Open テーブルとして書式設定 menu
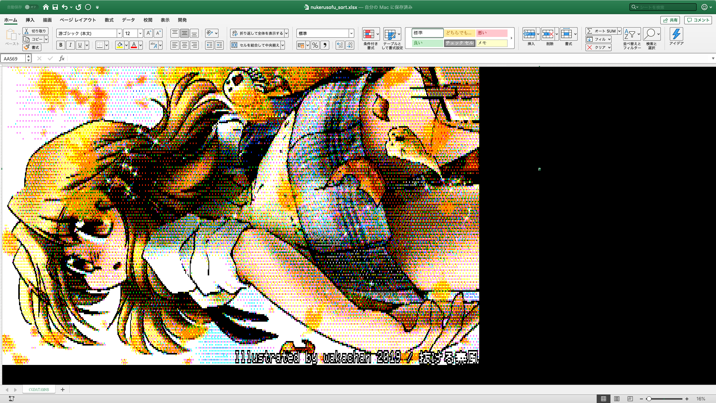Image resolution: width=716 pixels, height=403 pixels. coord(392,39)
